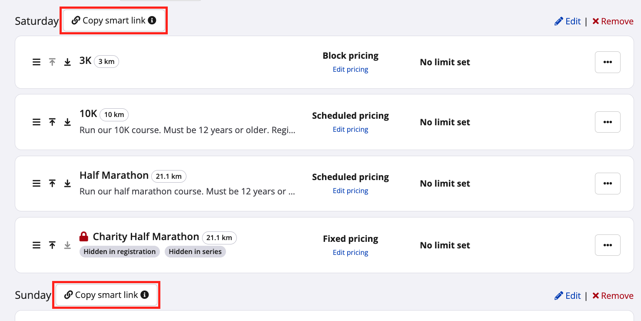
Task: Edit pricing for 3K block pricing
Action: (350, 70)
